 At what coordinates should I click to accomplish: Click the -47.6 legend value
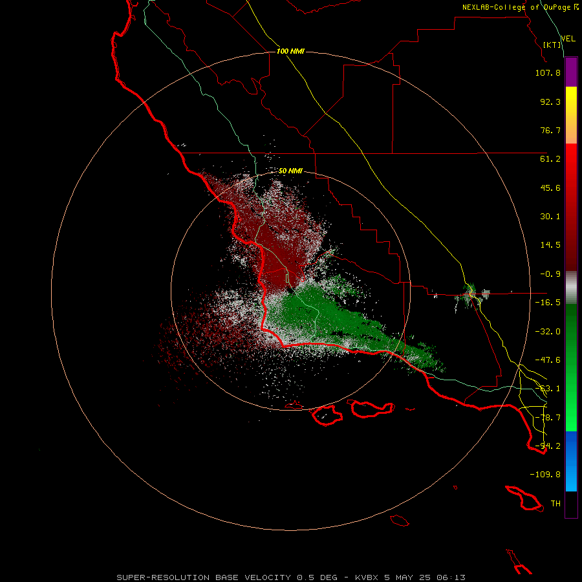(548, 360)
